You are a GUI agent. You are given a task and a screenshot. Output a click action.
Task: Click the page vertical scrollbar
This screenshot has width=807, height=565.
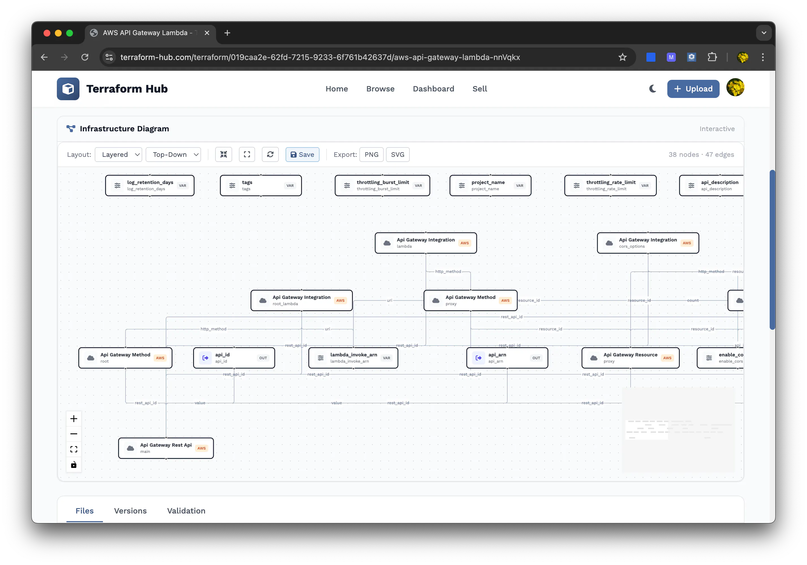772,250
